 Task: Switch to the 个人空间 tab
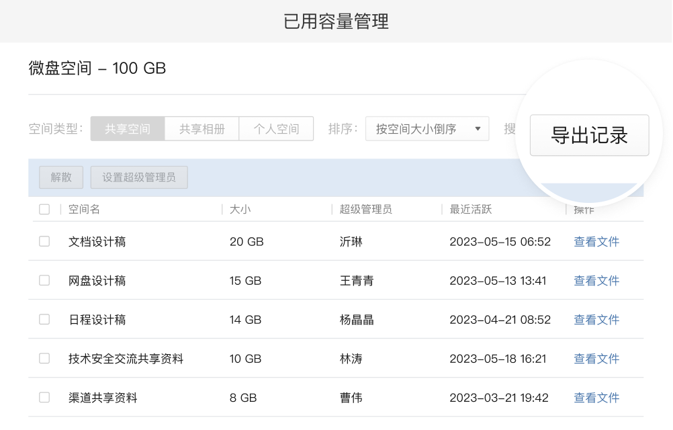[x=276, y=129]
